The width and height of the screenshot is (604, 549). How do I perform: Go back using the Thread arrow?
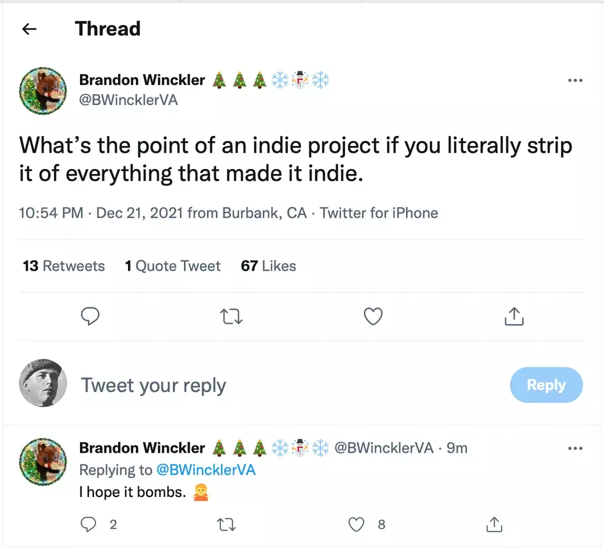[x=29, y=29]
